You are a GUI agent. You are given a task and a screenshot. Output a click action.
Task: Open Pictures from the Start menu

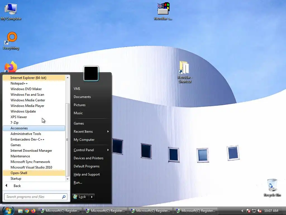pyautogui.click(x=91, y=105)
